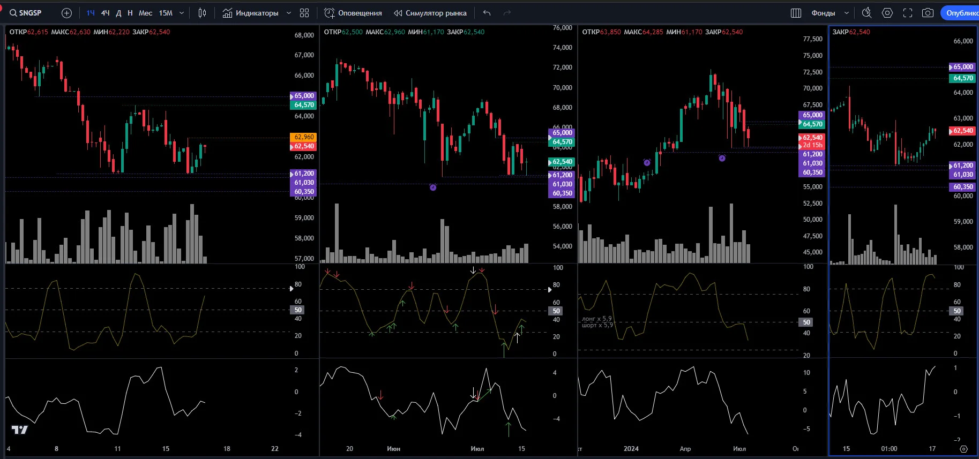The width and height of the screenshot is (979, 459).
Task: Open the candlestick chart type selector
Action: pyautogui.click(x=202, y=13)
